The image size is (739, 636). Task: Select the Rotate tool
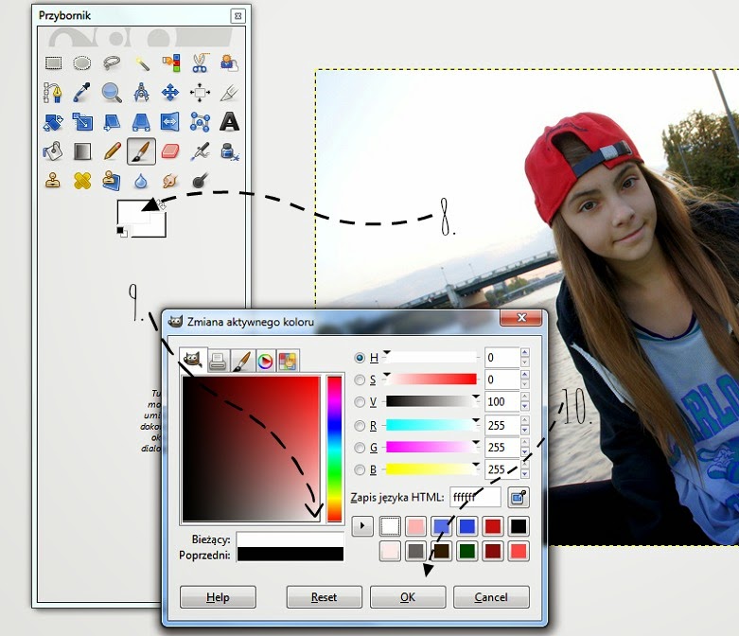coord(53,122)
